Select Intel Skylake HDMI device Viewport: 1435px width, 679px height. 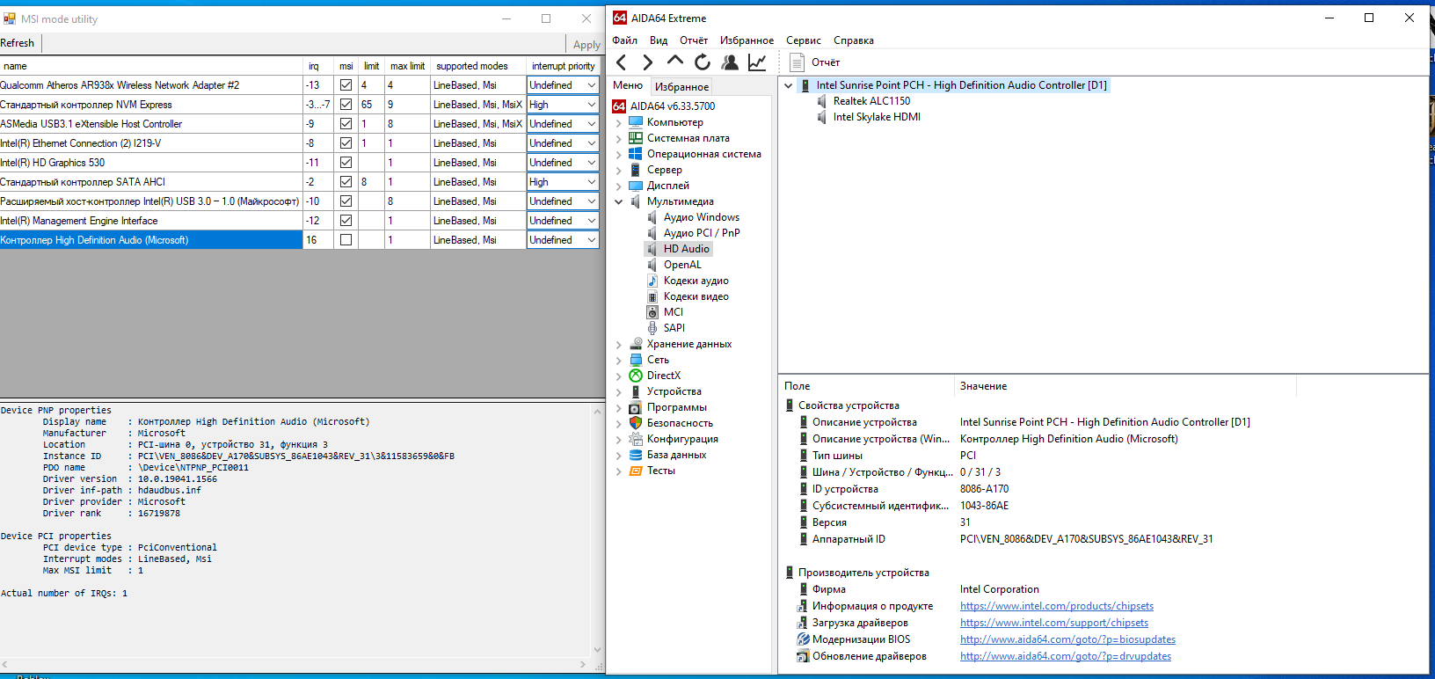coord(877,117)
